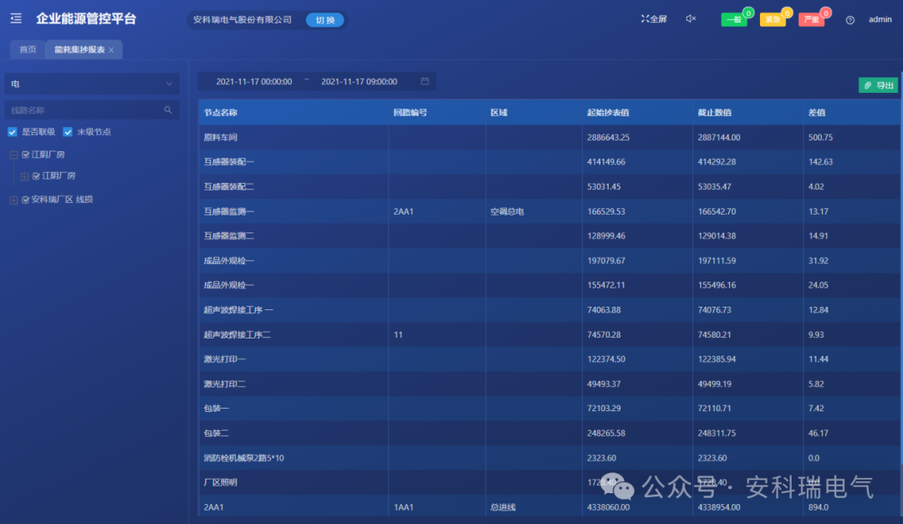Switch to the 首页 tab
The width and height of the screenshot is (903, 524).
(28, 49)
